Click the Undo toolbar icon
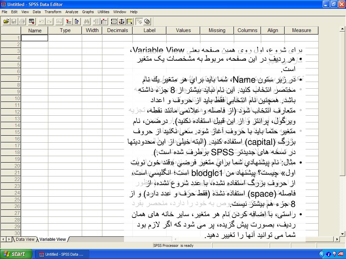 (x=41, y=21)
